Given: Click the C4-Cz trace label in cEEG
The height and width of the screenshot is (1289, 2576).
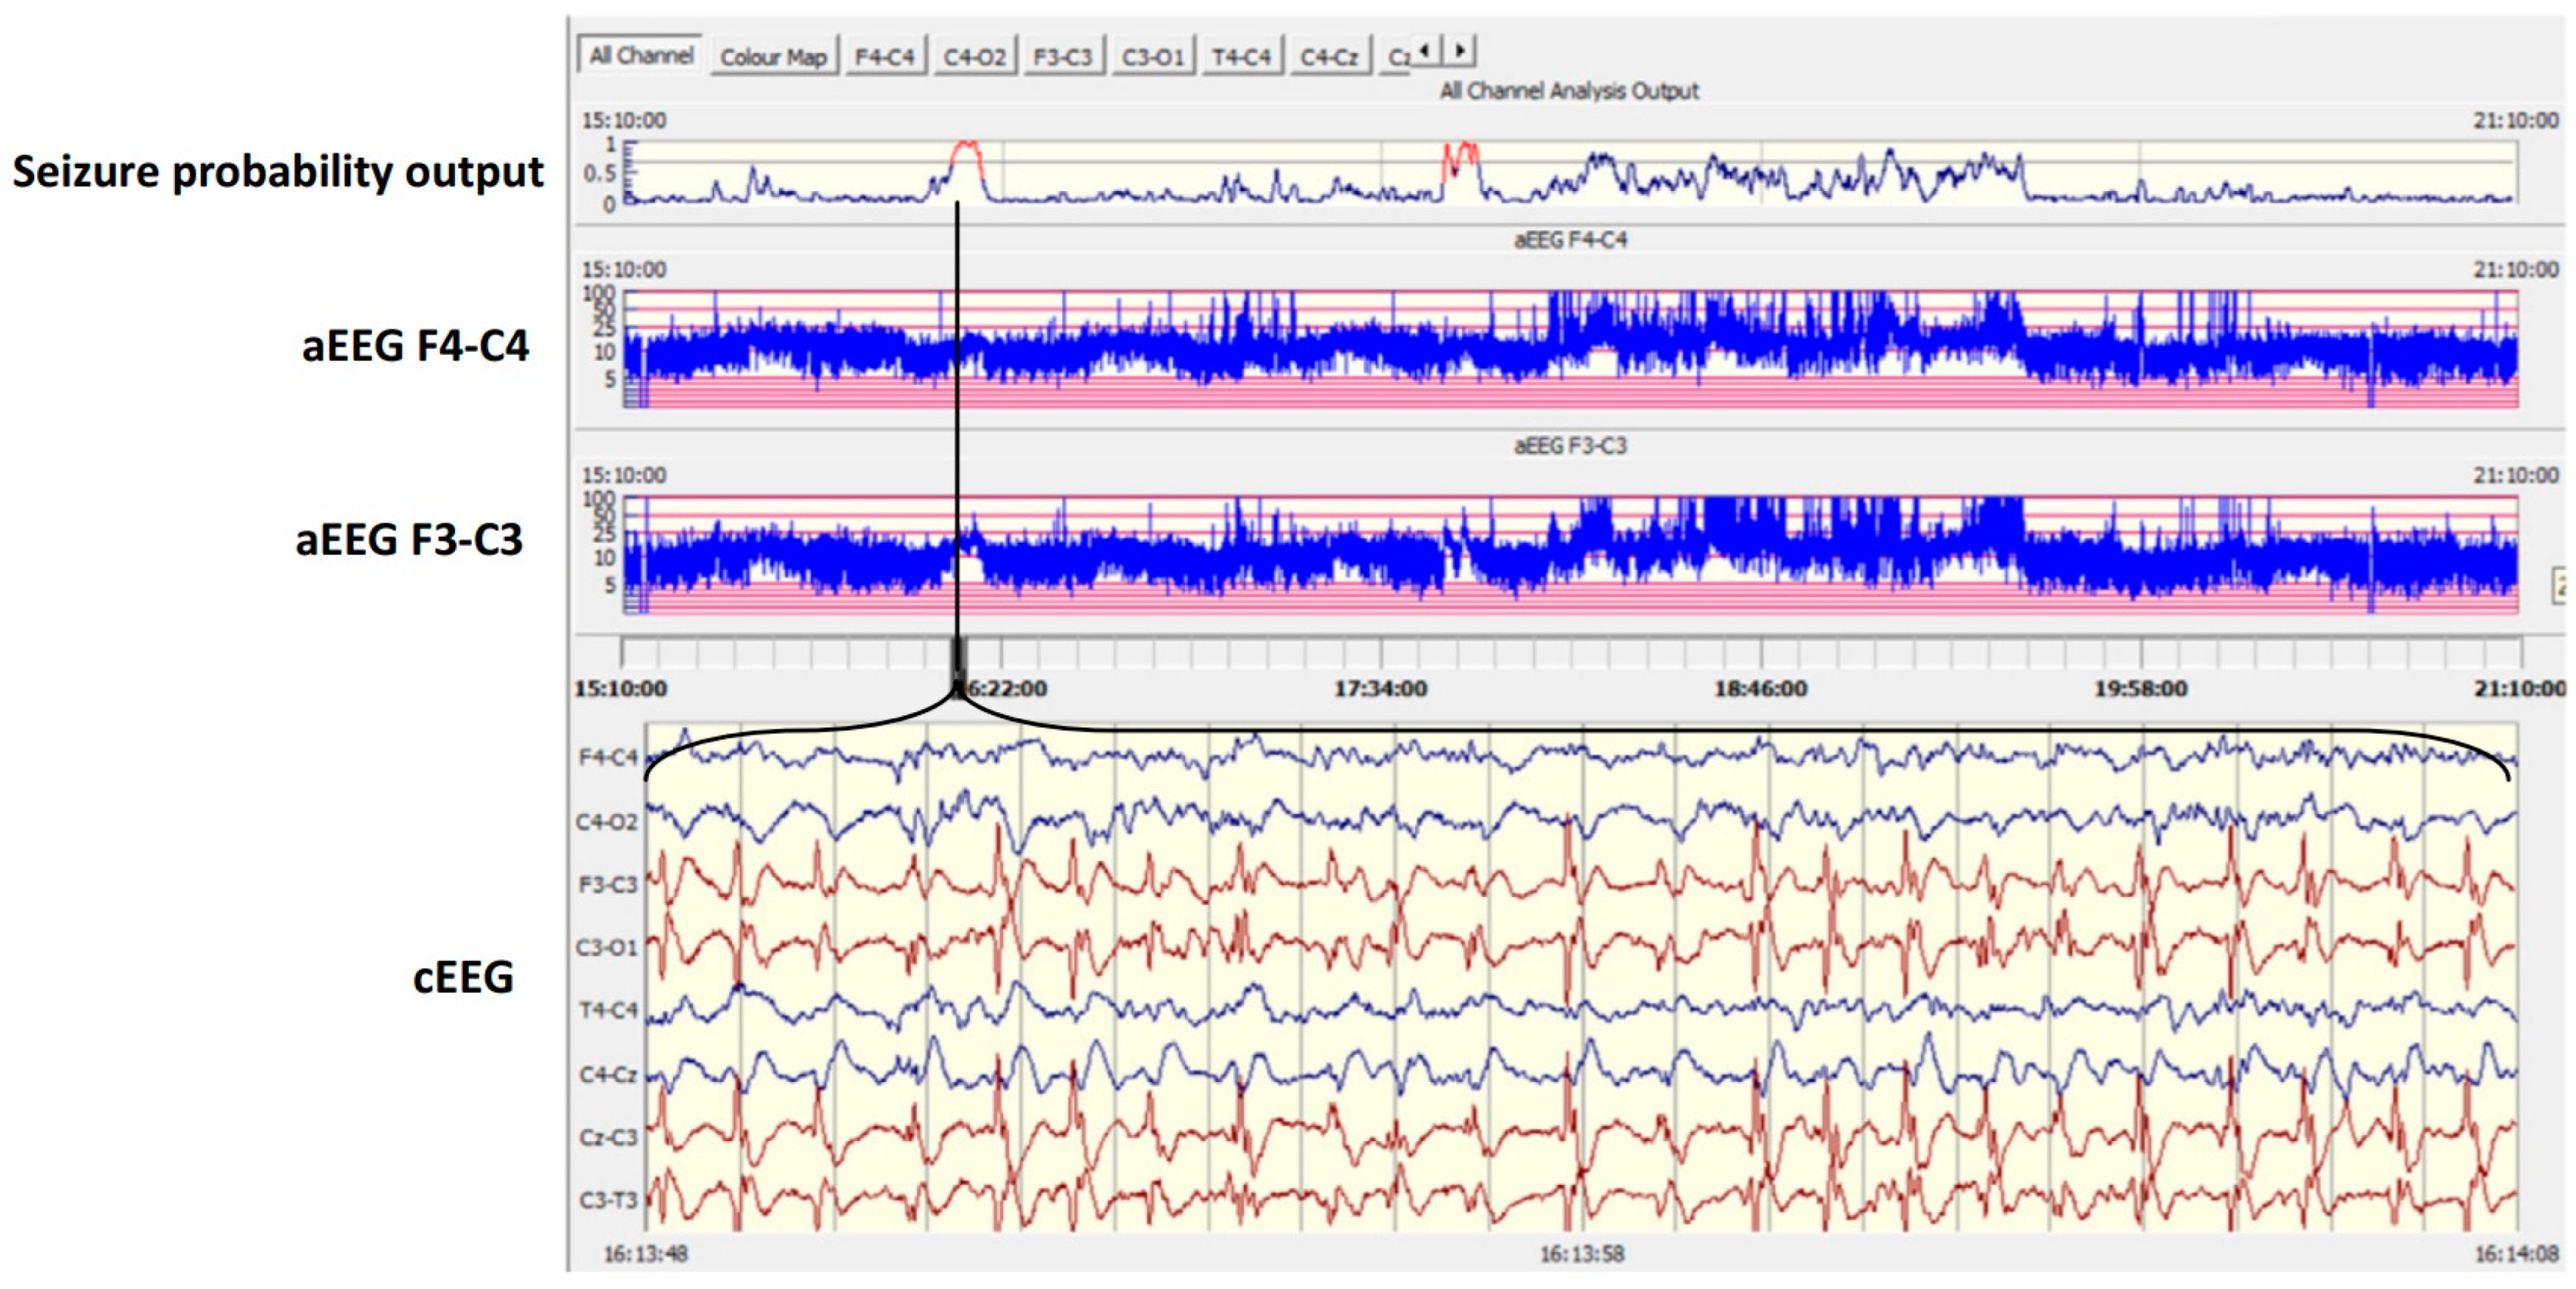Looking at the screenshot, I should (x=607, y=1075).
